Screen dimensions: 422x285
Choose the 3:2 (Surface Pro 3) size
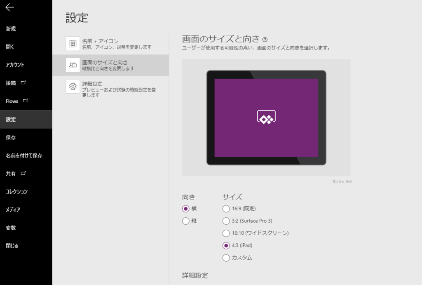tap(226, 221)
